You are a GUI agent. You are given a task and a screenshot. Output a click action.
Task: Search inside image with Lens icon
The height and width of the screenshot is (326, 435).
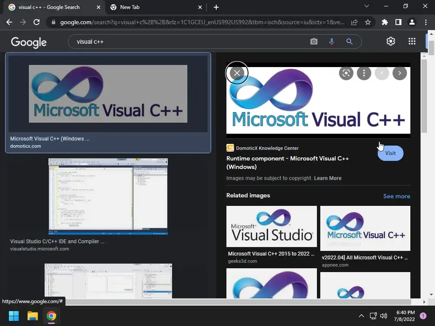(x=346, y=73)
